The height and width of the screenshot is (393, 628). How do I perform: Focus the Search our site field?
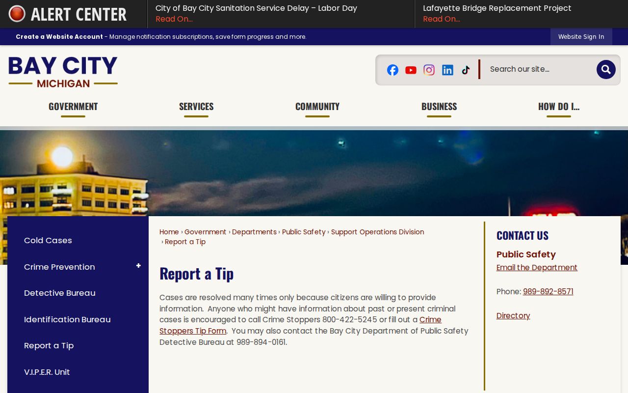(540, 69)
